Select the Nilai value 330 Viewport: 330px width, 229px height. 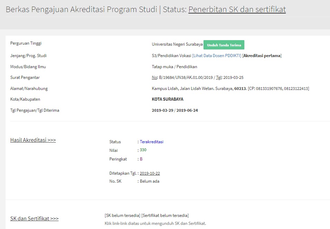click(x=143, y=150)
